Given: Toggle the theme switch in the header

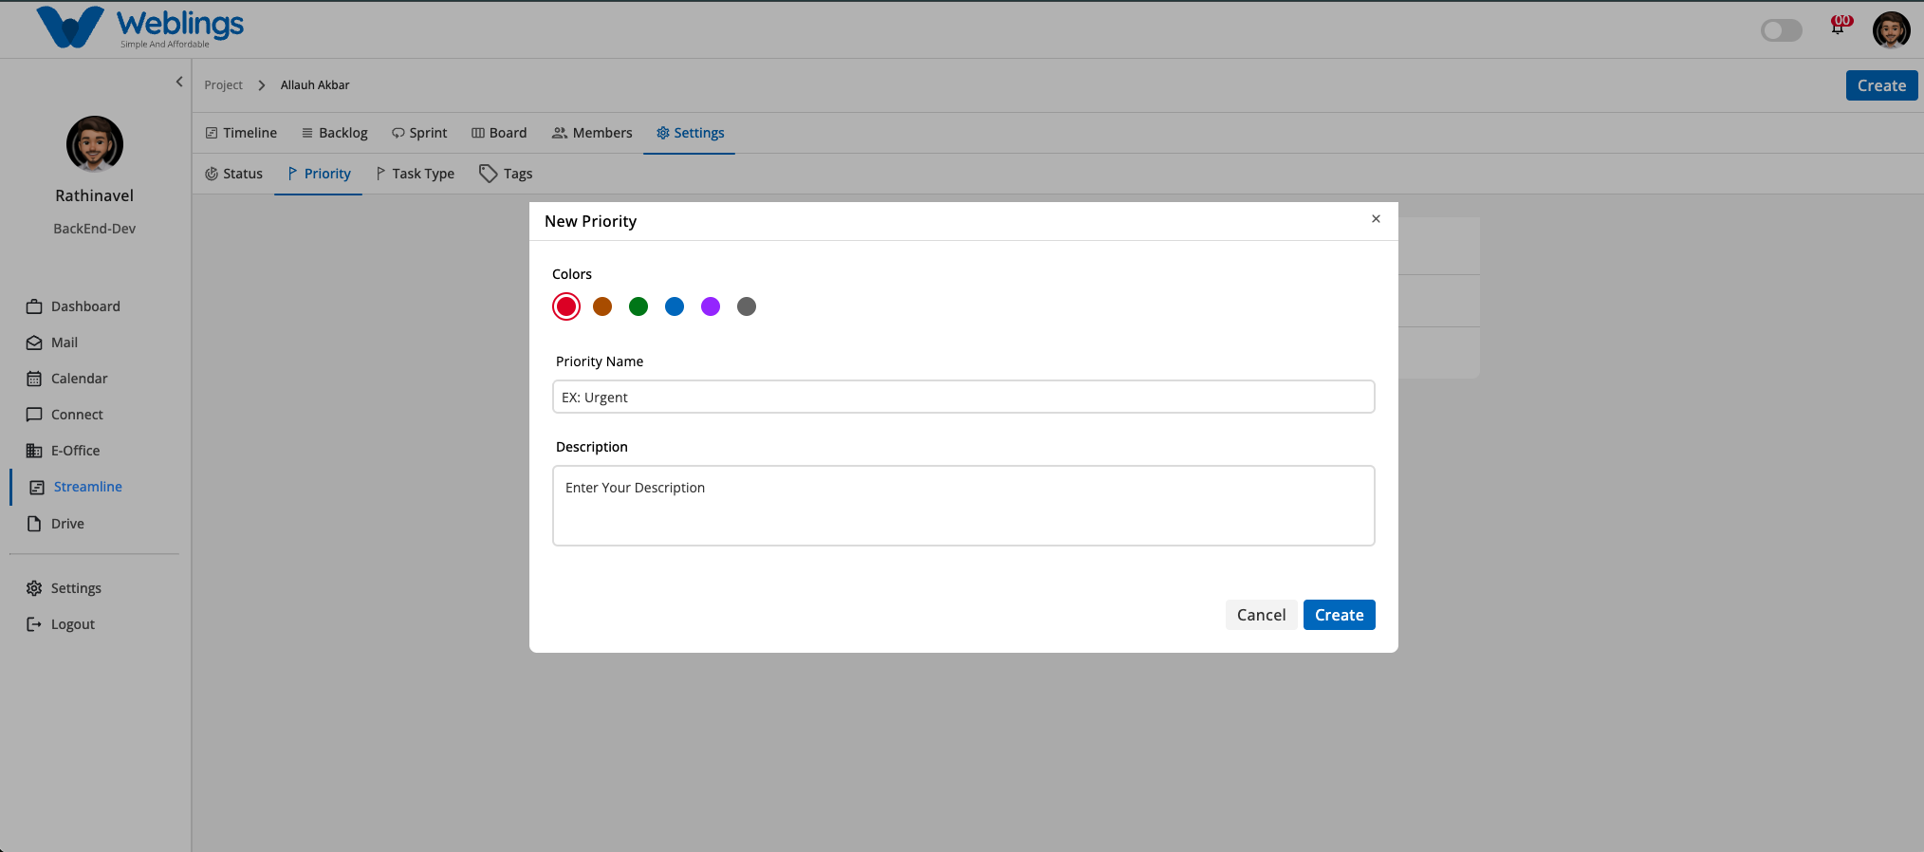Looking at the screenshot, I should (1781, 30).
